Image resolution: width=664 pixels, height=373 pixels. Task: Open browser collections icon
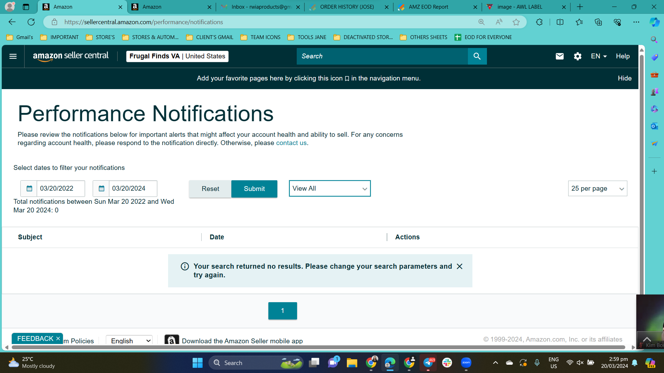[598, 22]
